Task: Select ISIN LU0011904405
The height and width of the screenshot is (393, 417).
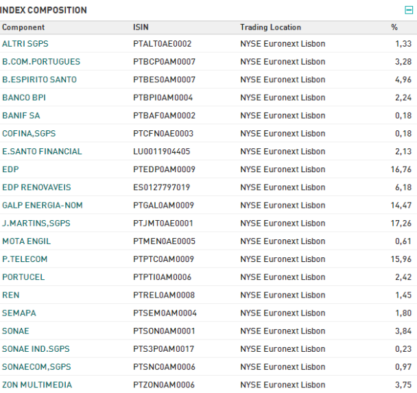Action: [162, 152]
